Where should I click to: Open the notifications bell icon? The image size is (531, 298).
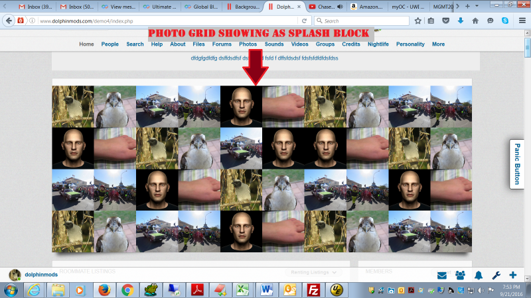tap(479, 275)
